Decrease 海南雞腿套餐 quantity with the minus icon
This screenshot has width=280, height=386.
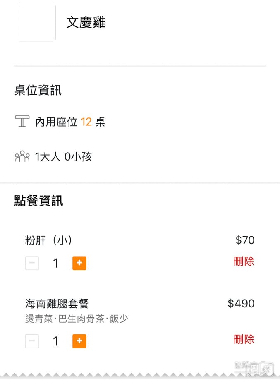pyautogui.click(x=32, y=341)
